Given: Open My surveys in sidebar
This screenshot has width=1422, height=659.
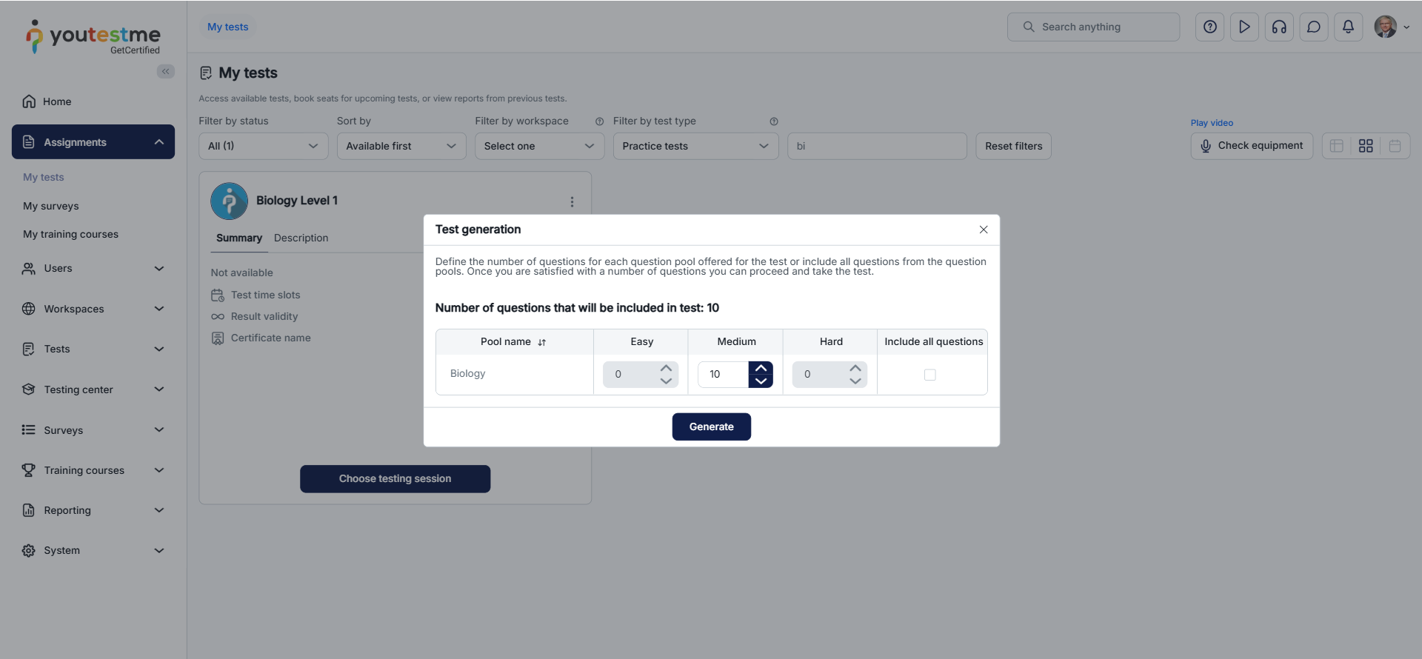Looking at the screenshot, I should (x=50, y=206).
